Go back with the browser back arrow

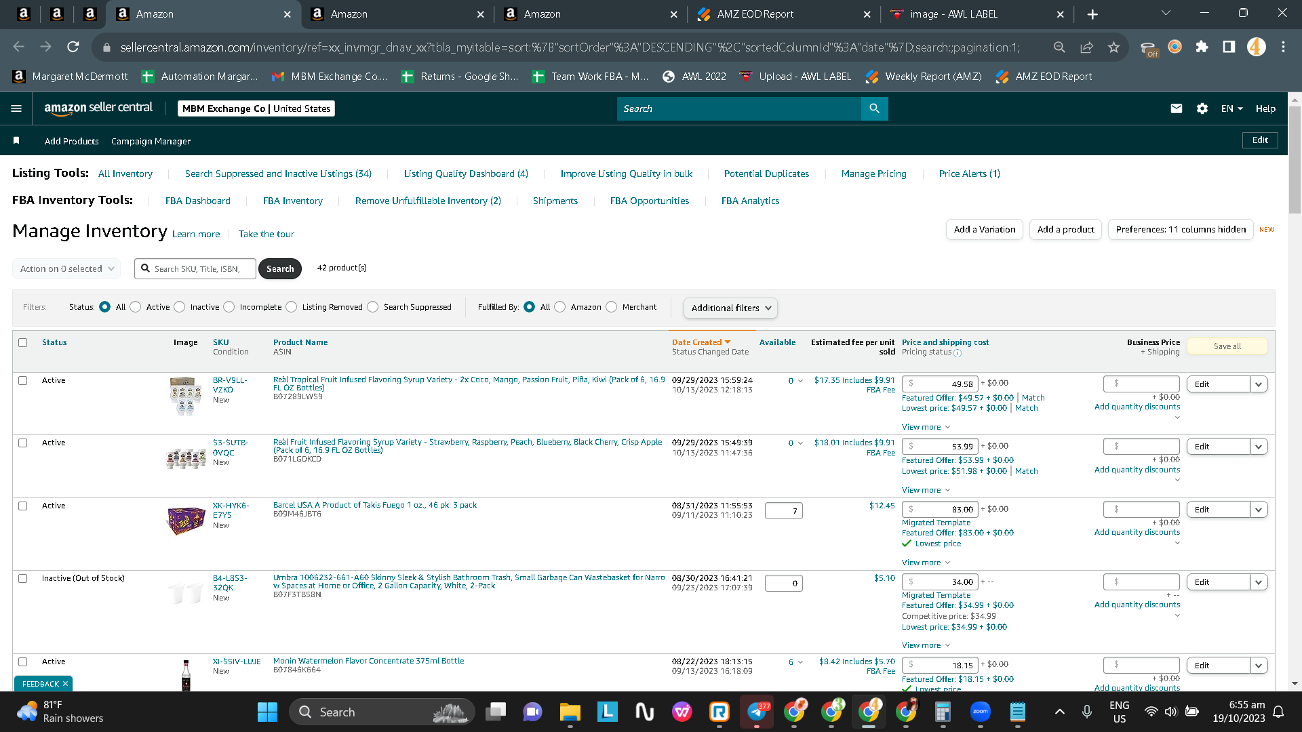tap(19, 47)
